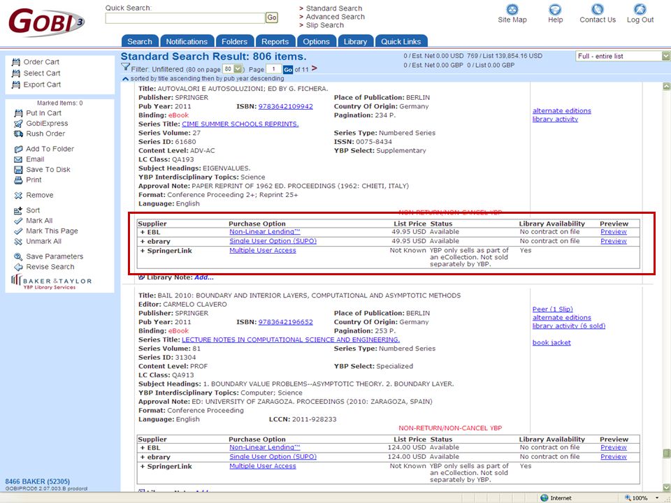Expand ebrary supplier for Autovalori title

point(143,242)
